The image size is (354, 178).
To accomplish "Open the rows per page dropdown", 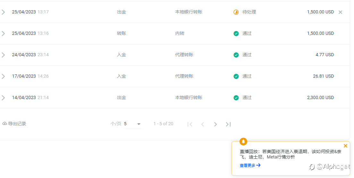I will 132,124.
